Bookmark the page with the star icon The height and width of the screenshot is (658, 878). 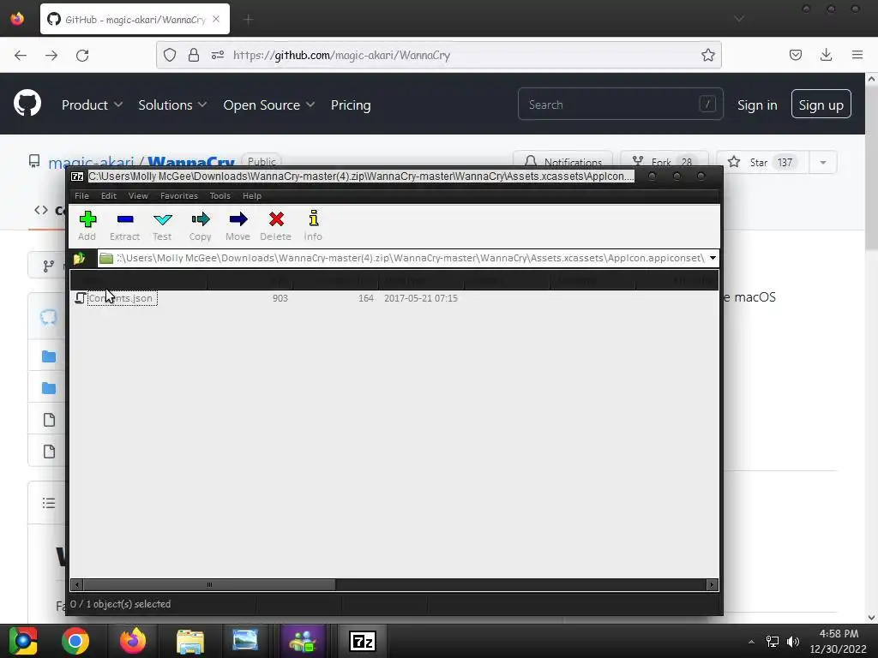point(707,55)
